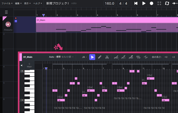Expand the 表示 dropdown menu
178x113 pixels.
(x=28, y=3)
